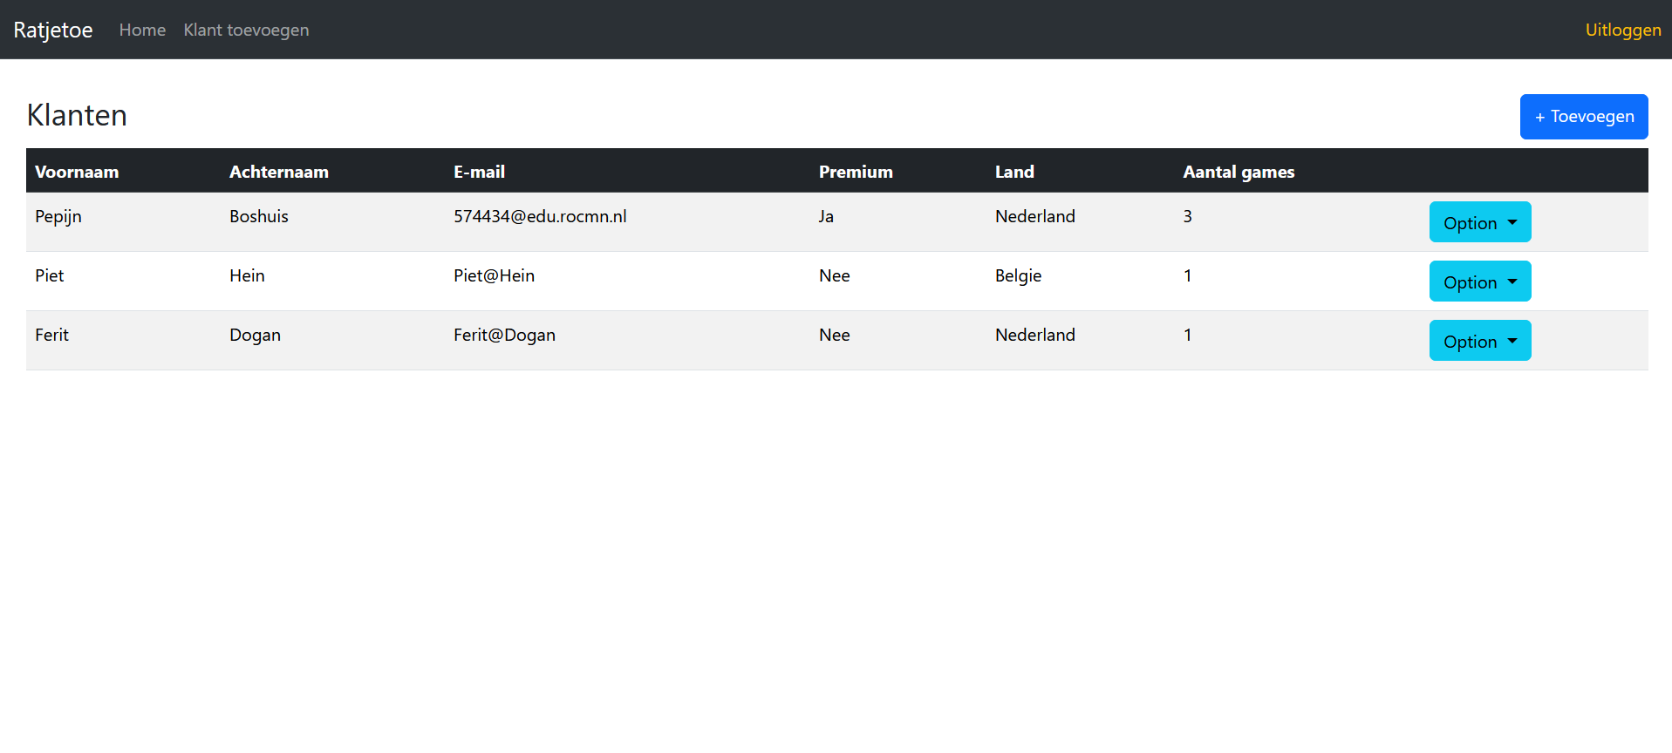Log out via the Uitloggen link
Viewport: 1672px width, 753px height.
1622,30
